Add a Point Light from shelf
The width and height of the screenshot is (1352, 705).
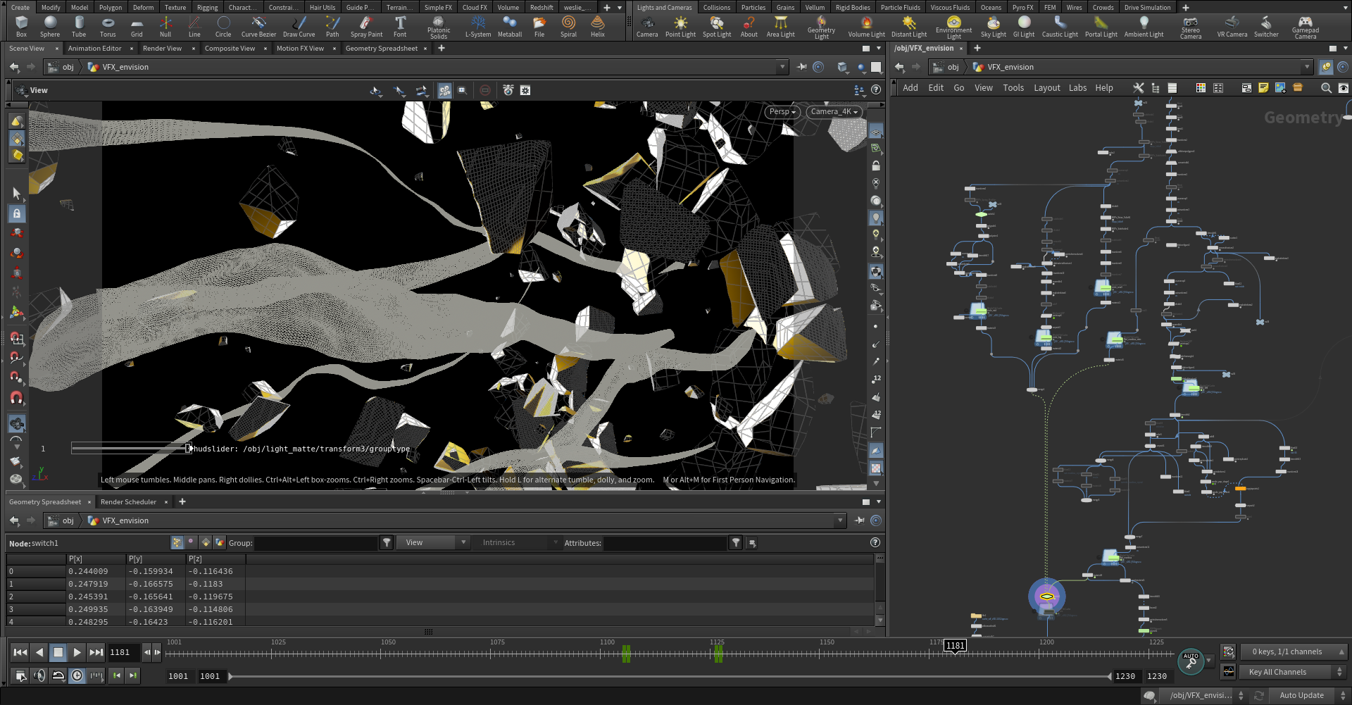tap(680, 27)
